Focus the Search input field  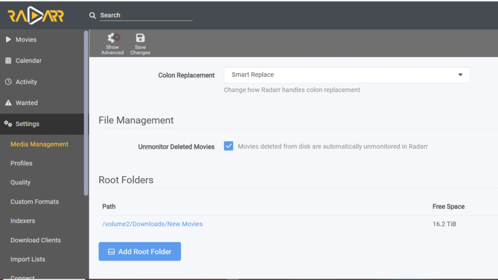pyautogui.click(x=146, y=16)
